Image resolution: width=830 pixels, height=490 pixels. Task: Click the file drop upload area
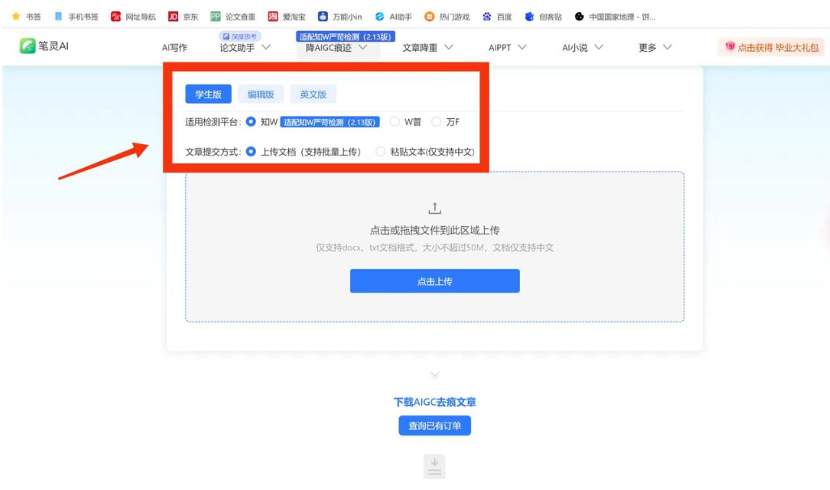point(435,246)
